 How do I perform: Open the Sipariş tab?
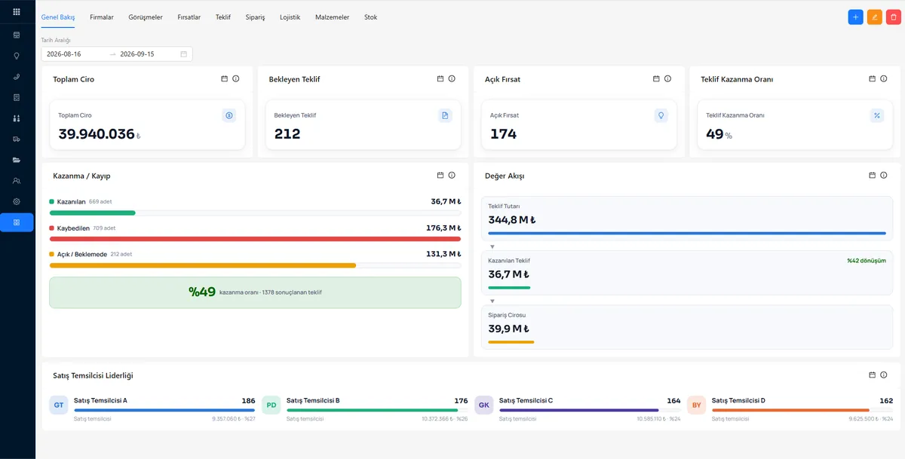[x=255, y=17]
